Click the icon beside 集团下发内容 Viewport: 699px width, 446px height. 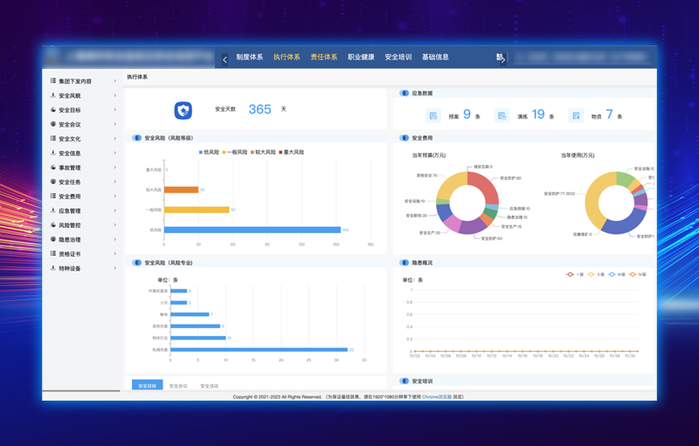(x=53, y=81)
